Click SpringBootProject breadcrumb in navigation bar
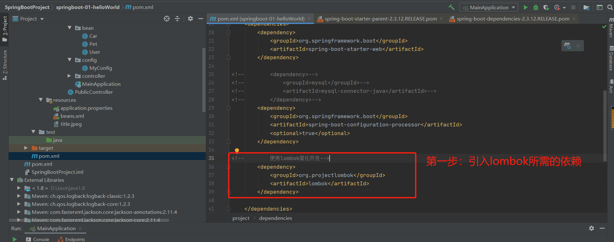Viewport: 614px width, 242px height. click(27, 7)
